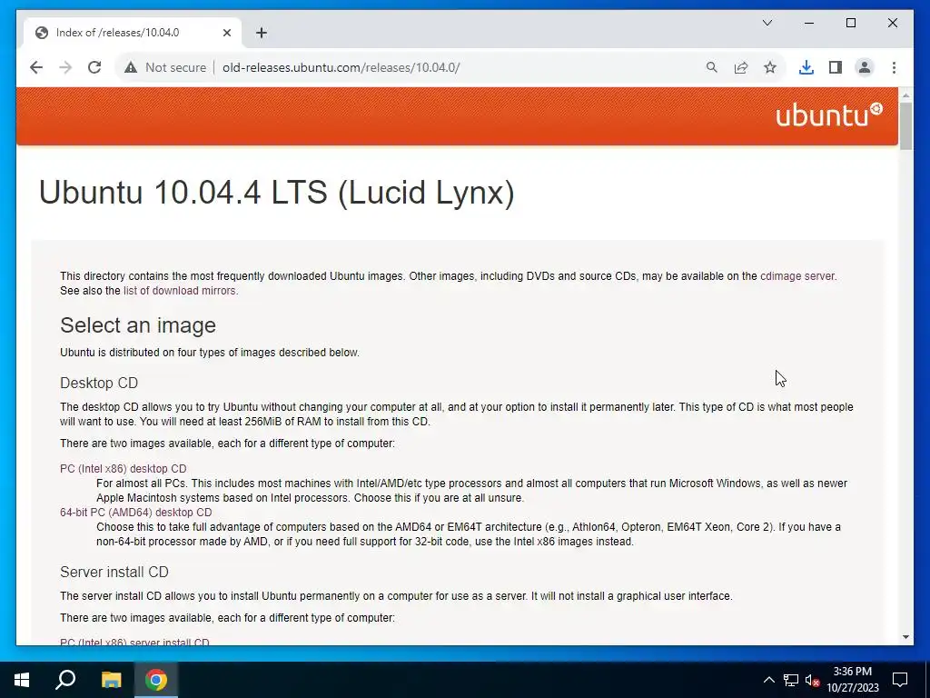Open the Not secure site info warning
930x698 pixels.
[x=165, y=67]
